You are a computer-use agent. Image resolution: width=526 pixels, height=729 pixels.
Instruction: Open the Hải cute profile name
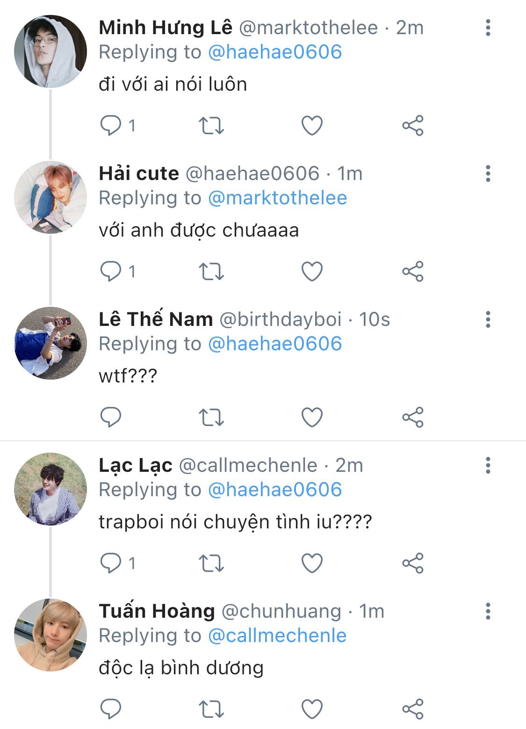click(x=139, y=174)
